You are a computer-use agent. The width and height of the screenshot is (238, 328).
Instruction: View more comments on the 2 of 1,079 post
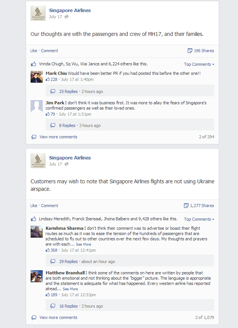coord(58,317)
